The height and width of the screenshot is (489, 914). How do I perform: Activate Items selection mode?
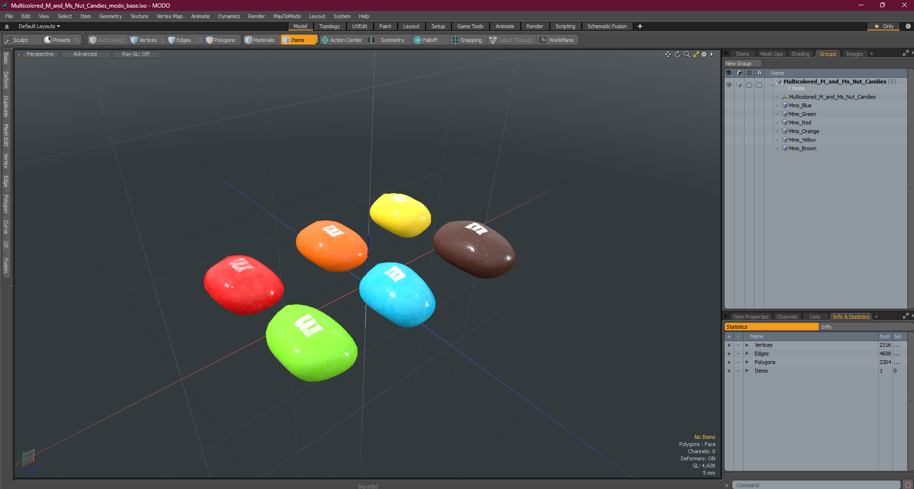pos(299,40)
